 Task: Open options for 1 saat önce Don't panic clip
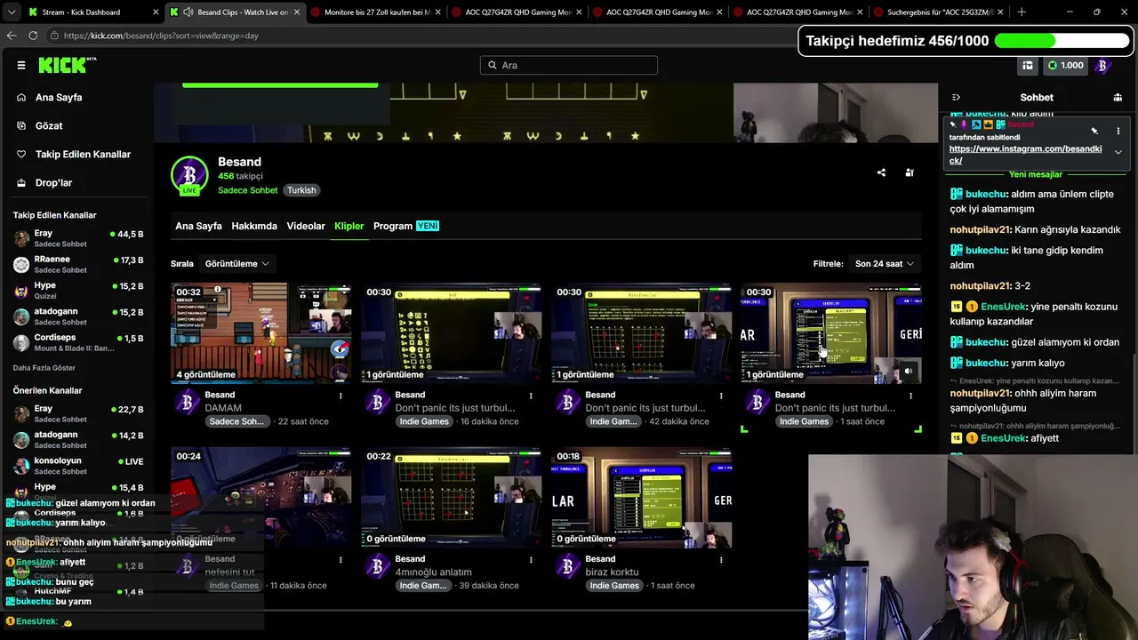click(910, 396)
